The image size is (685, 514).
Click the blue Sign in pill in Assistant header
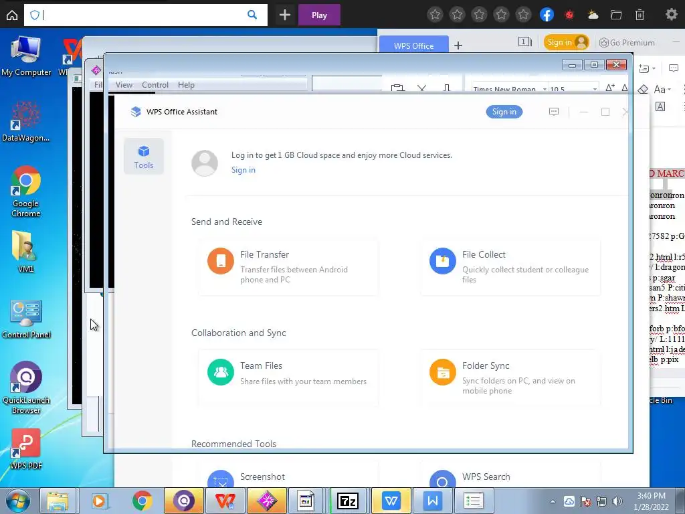point(504,112)
